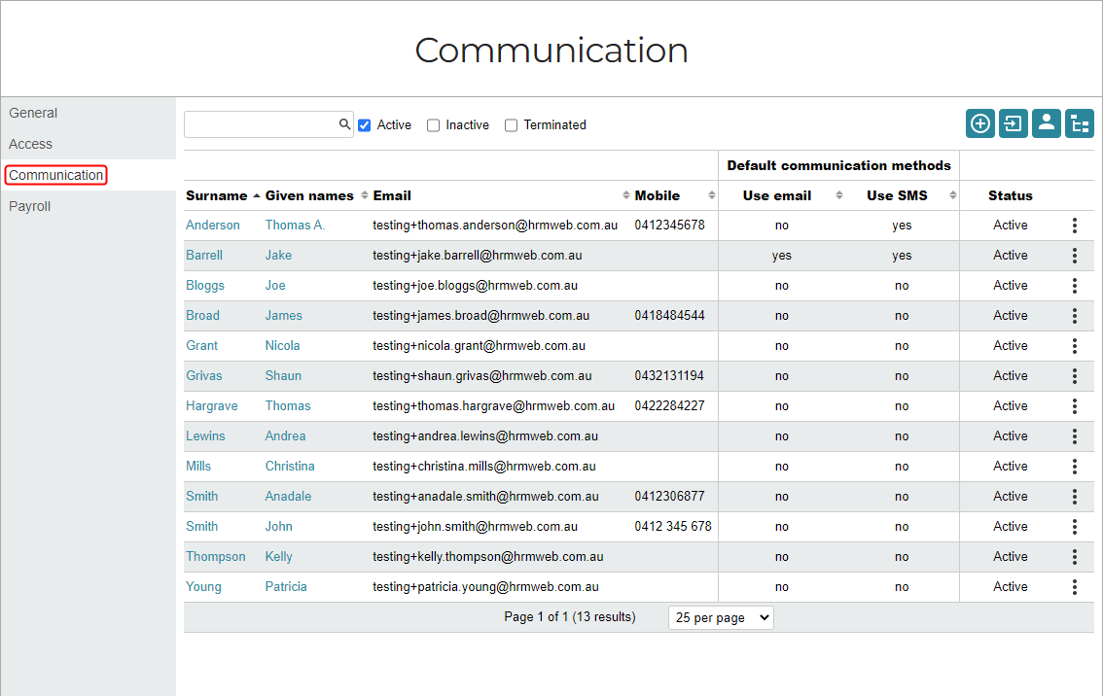Click the Grivas surname link
1103x696 pixels.
coord(204,376)
